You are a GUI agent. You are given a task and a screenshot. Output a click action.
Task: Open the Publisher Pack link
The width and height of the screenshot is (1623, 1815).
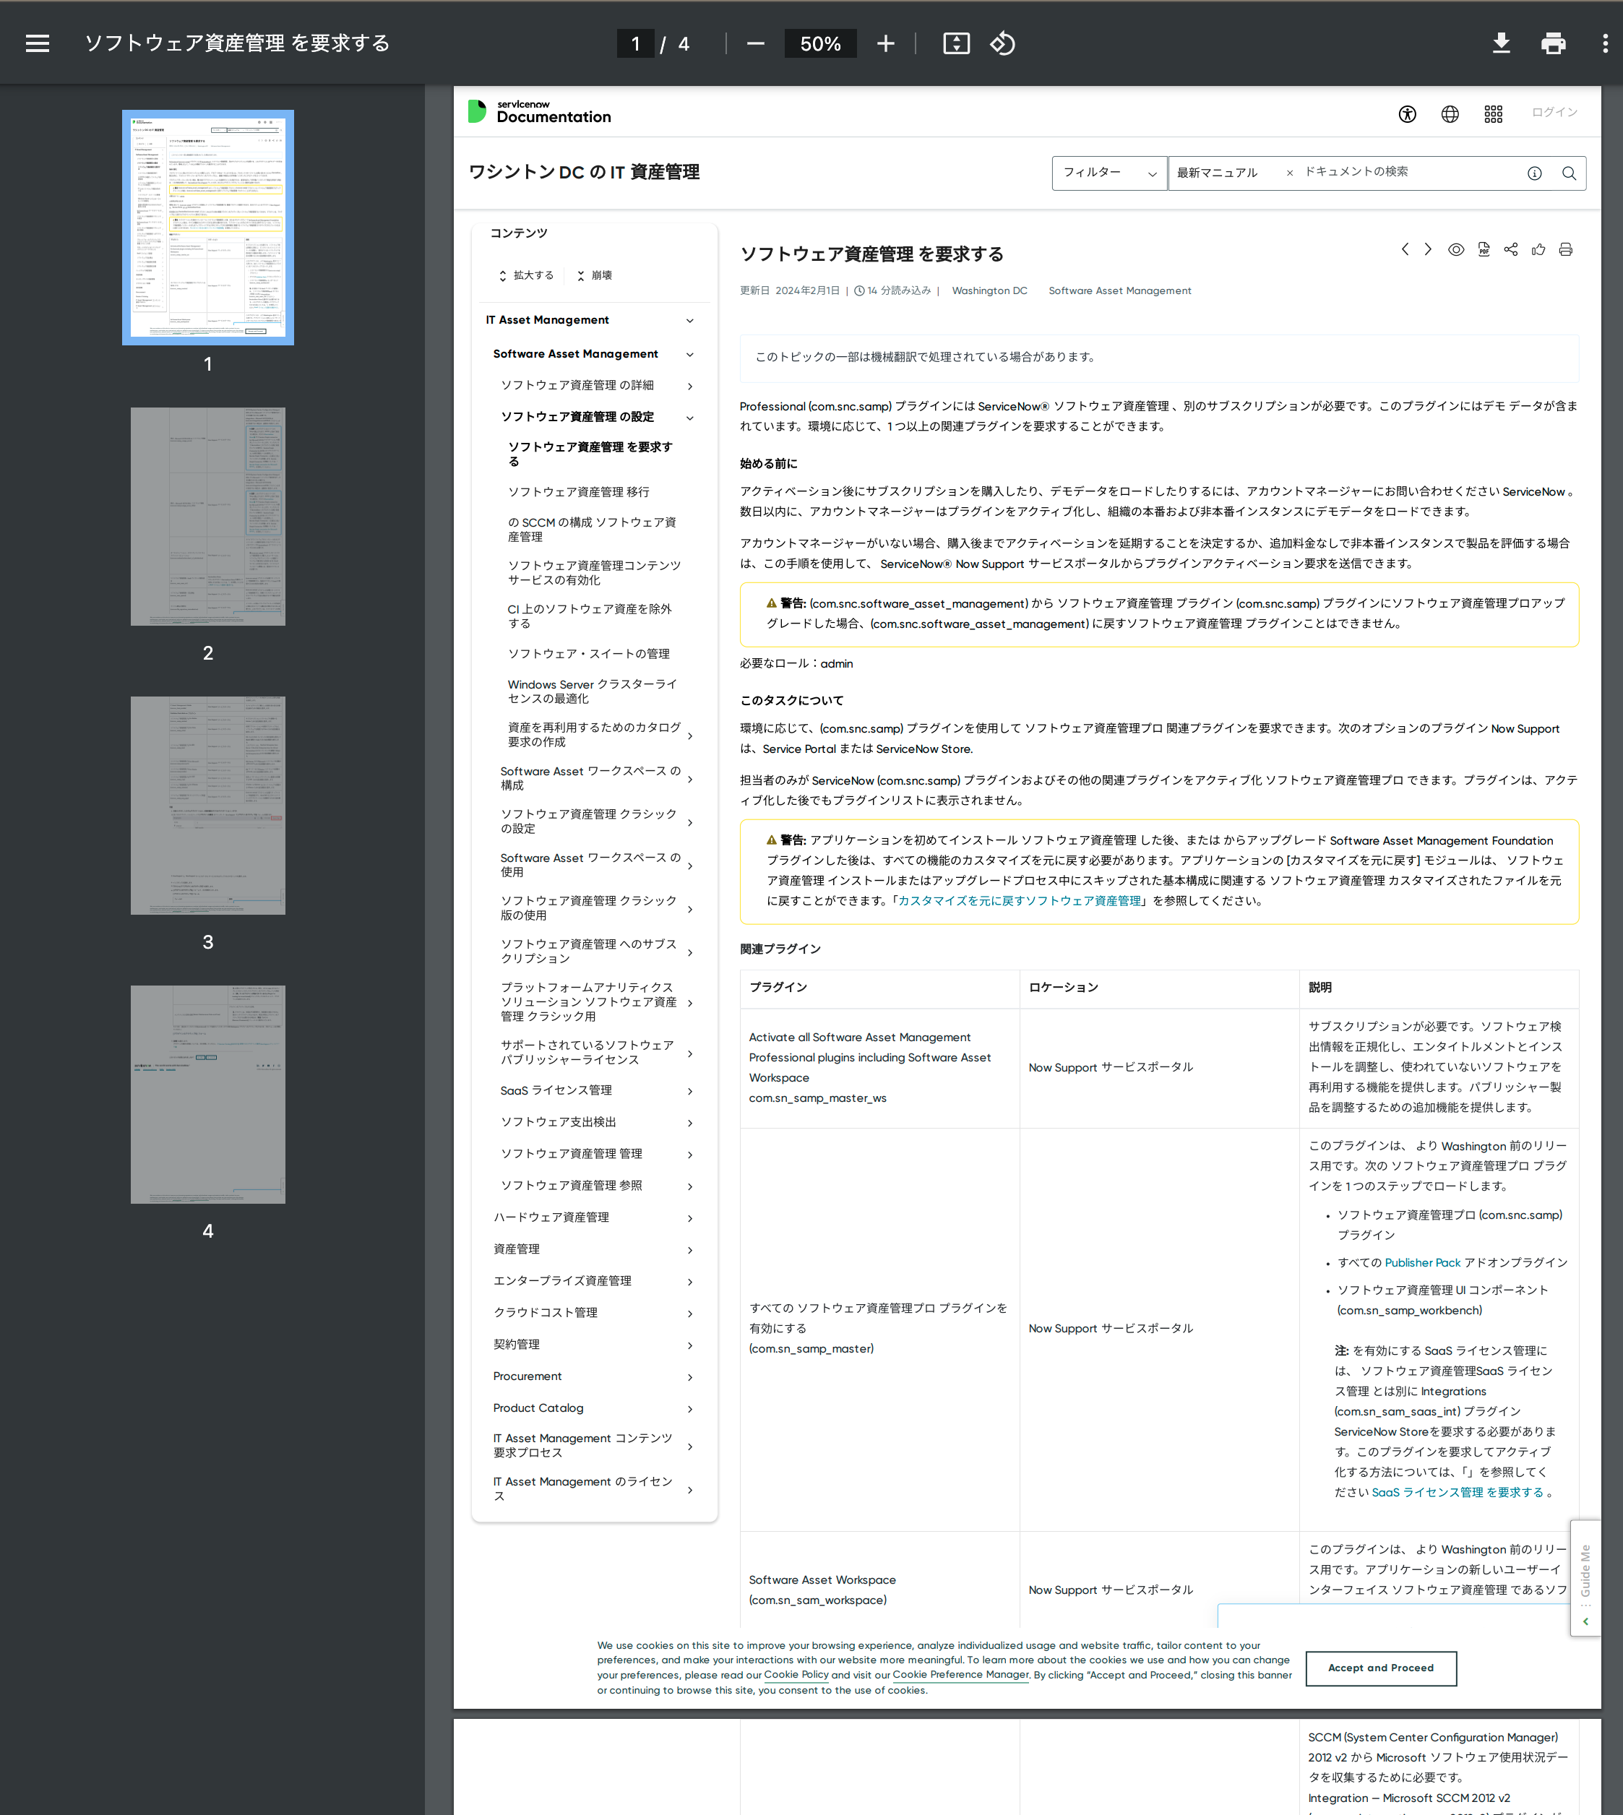pyautogui.click(x=1422, y=1262)
